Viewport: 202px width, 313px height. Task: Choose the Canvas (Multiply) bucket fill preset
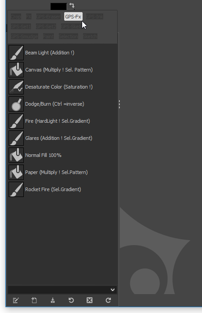[x=62, y=70]
